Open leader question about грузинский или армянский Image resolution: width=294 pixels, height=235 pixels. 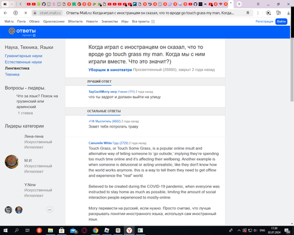coord(37,102)
